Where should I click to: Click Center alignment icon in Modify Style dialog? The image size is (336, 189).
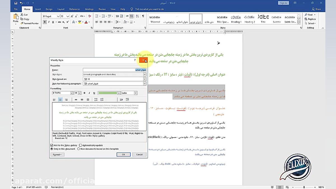(60, 99)
